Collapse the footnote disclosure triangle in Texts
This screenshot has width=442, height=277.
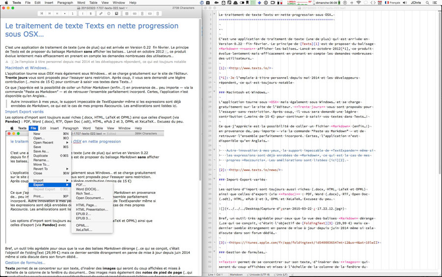[x=7, y=62]
